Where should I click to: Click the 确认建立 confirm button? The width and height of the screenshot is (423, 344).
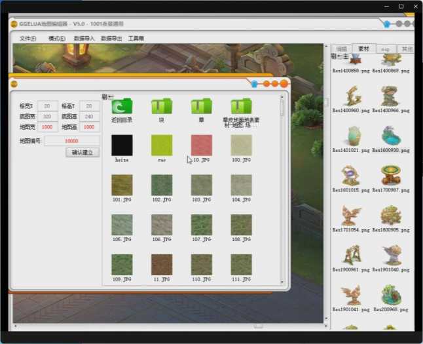83,153
